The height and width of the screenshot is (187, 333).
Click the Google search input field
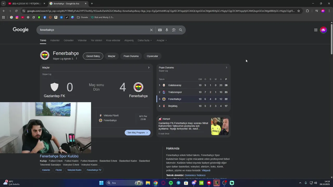94,30
